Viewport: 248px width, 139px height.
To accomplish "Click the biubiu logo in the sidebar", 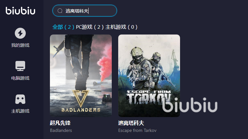I will pyautogui.click(x=20, y=11).
